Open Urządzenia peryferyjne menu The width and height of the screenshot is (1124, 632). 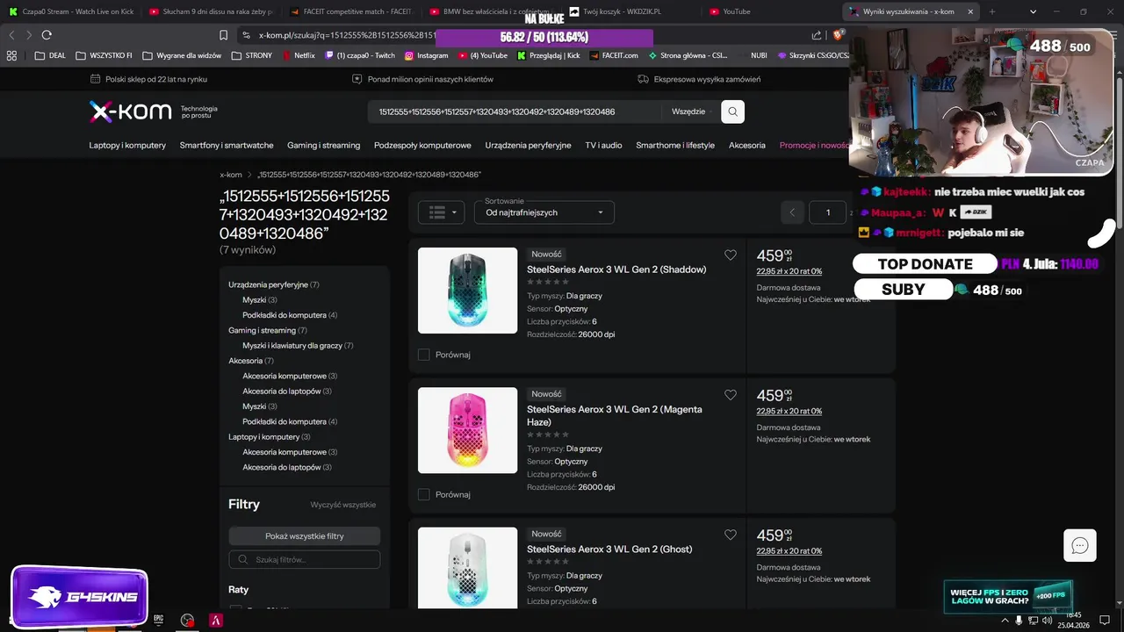[528, 145]
